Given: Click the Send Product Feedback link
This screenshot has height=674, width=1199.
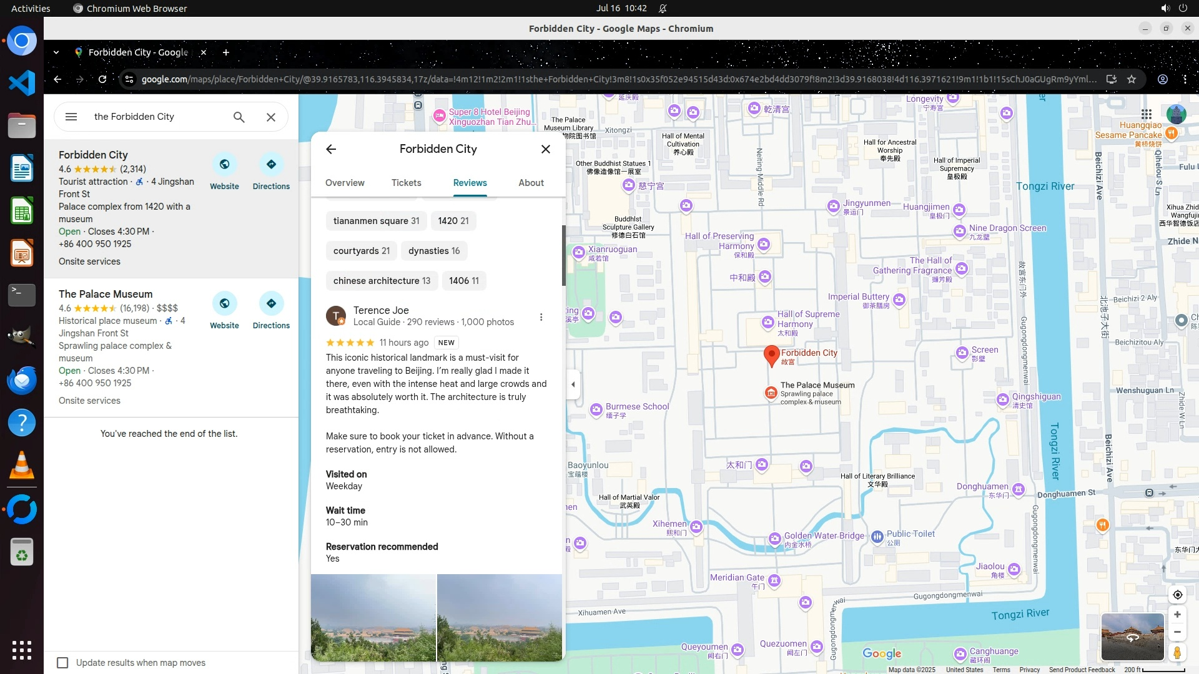Looking at the screenshot, I should tap(1082, 670).
